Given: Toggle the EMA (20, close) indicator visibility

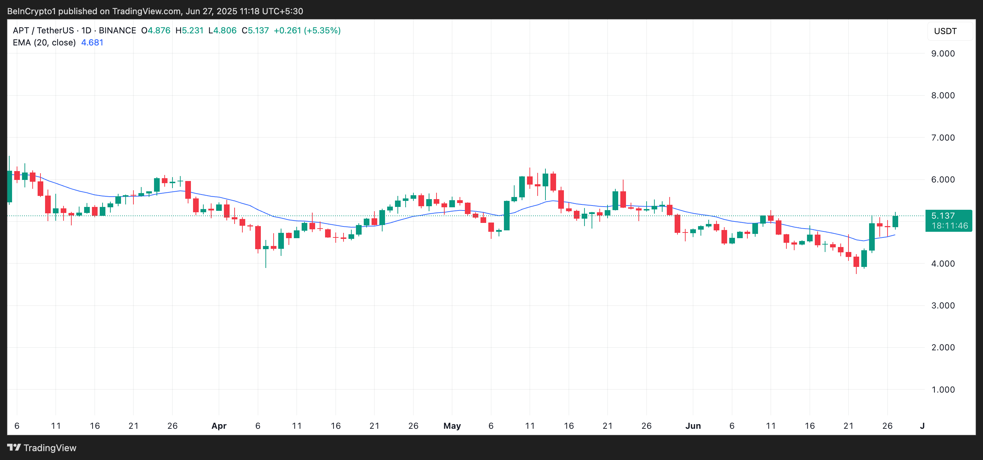Looking at the screenshot, I should 45,42.
